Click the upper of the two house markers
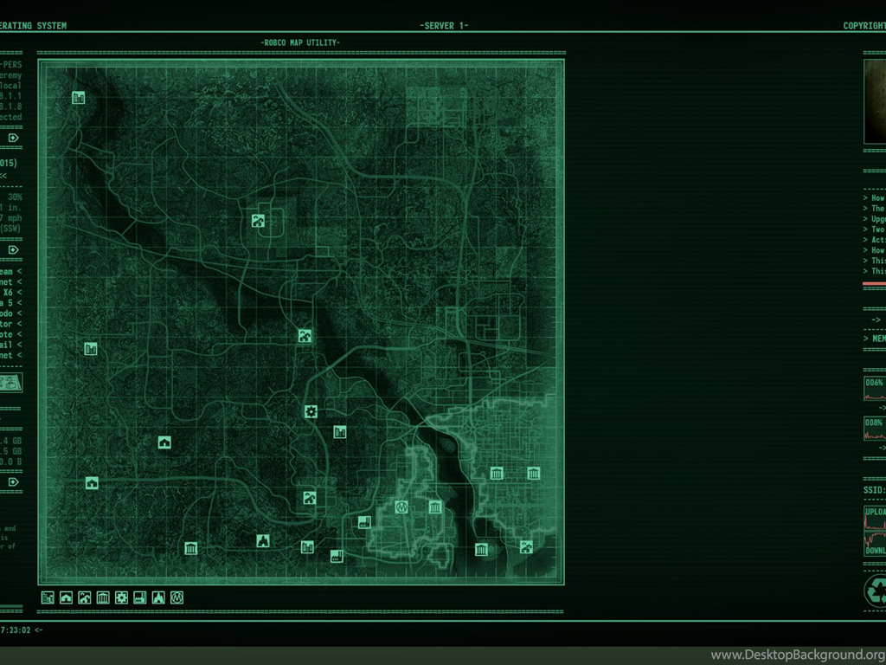The height and width of the screenshot is (665, 886). click(x=164, y=442)
